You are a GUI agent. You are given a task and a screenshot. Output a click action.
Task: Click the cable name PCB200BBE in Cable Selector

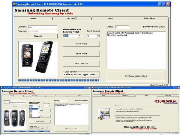pos(76,75)
